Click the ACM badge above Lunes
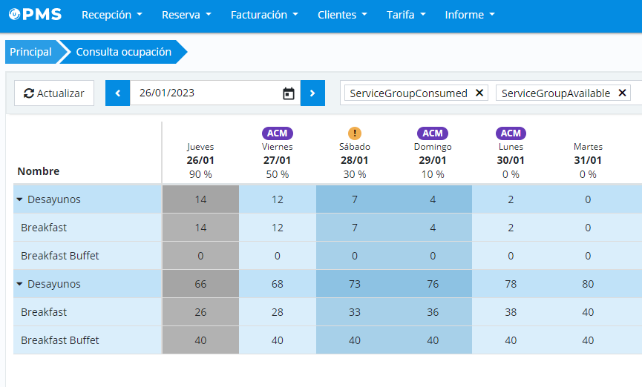 pos(511,133)
